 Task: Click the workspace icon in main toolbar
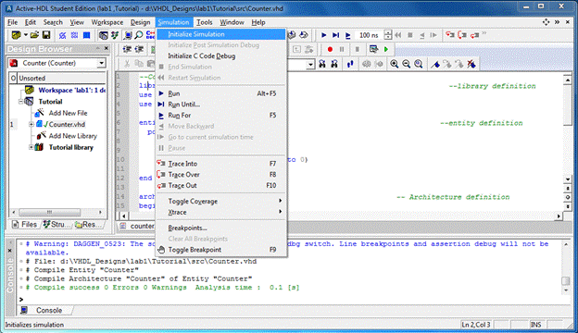(16, 35)
